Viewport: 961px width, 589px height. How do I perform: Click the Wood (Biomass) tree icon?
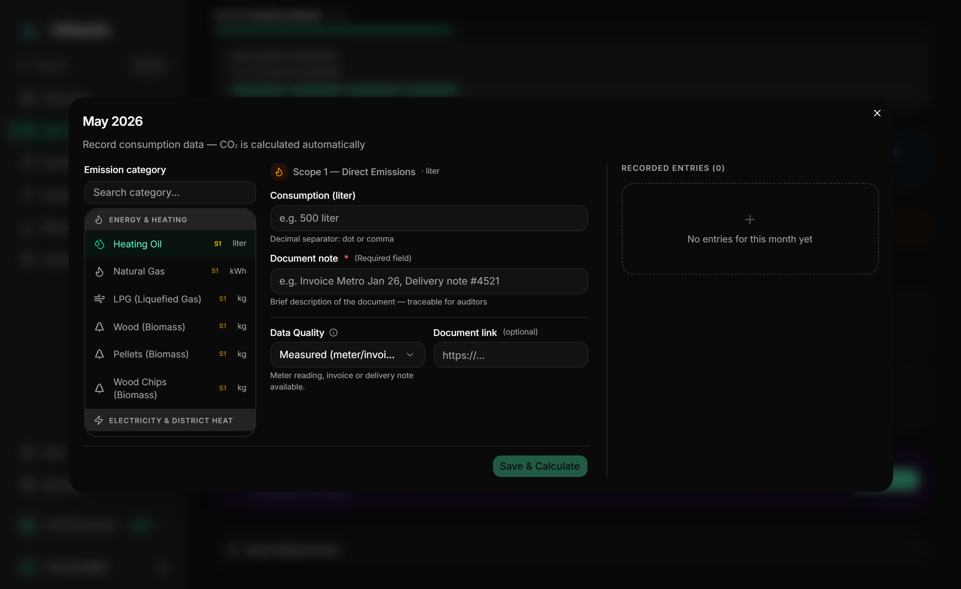(x=99, y=326)
